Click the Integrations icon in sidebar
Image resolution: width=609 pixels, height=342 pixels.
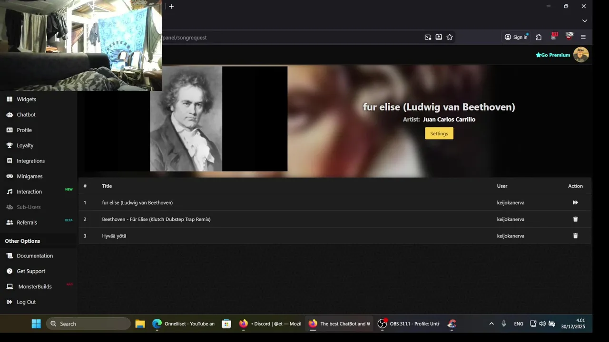10,161
